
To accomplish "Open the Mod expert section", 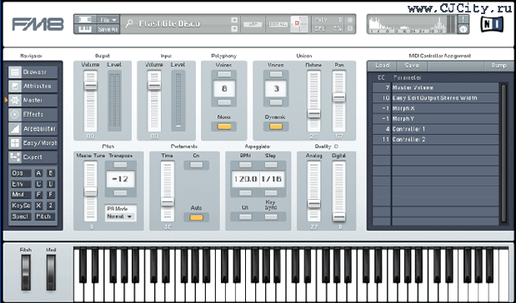I will click(x=21, y=195).
